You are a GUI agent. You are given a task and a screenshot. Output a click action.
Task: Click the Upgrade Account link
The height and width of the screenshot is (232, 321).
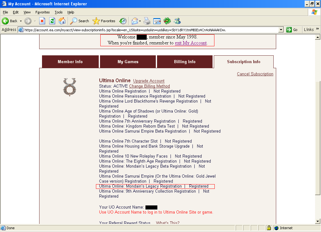(x=149, y=81)
